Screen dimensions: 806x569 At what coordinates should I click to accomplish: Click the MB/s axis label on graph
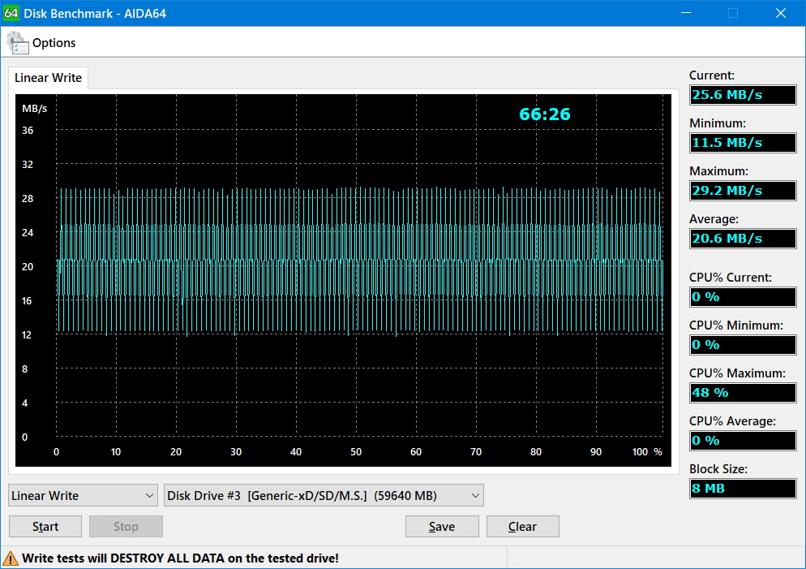(34, 109)
